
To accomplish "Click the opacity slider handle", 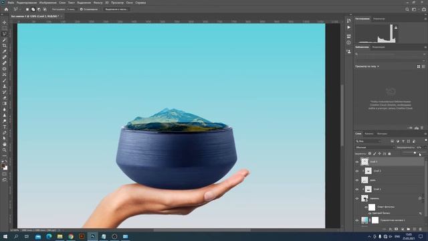I will point(415,153).
